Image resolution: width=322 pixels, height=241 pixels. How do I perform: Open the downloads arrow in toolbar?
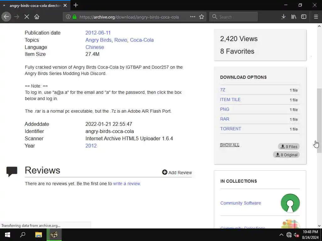pyautogui.click(x=283, y=17)
